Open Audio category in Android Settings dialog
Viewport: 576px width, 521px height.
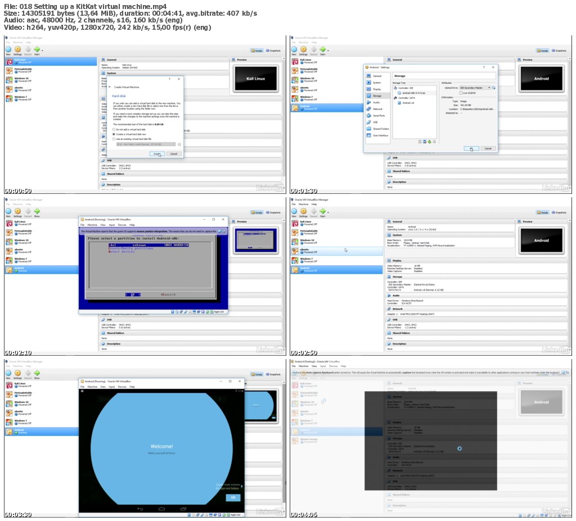377,102
